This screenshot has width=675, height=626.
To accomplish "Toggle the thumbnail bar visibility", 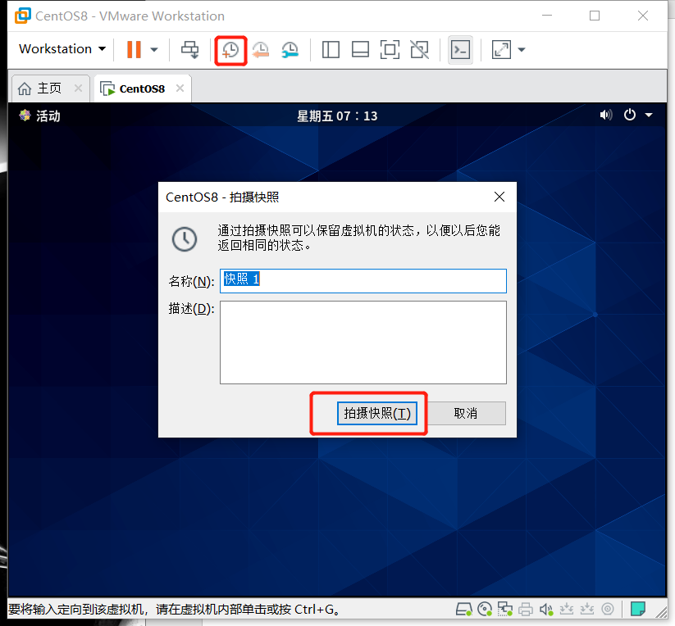I will (360, 50).
